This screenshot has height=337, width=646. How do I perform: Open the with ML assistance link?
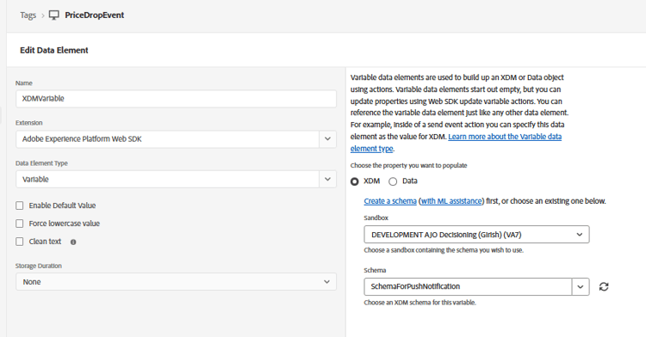451,201
